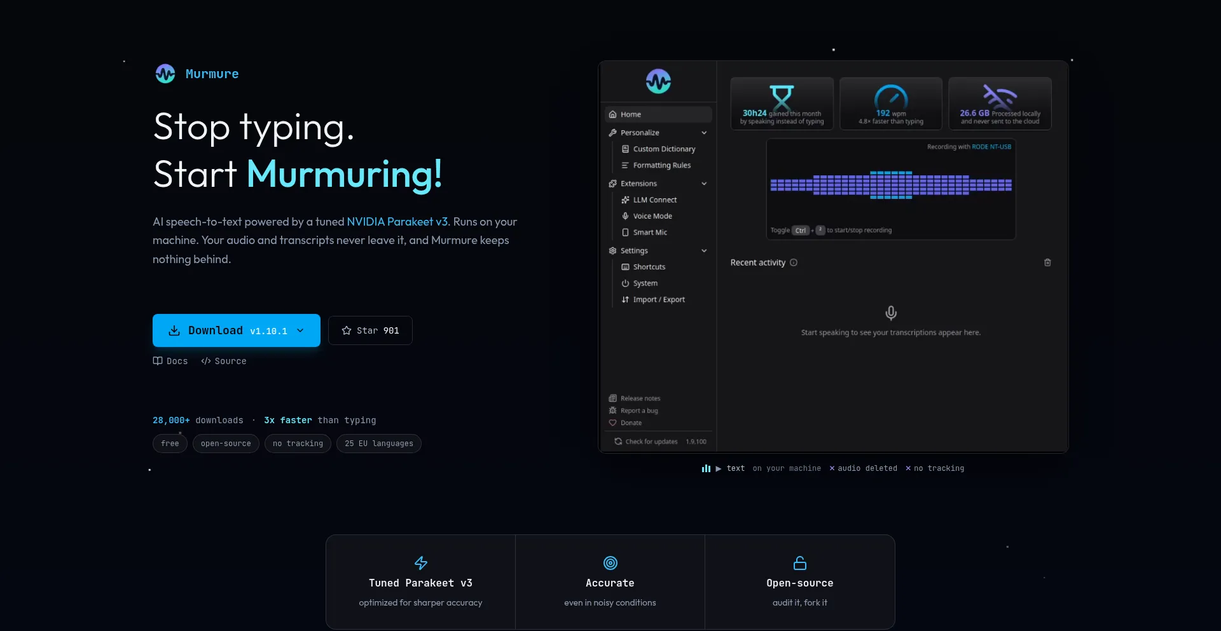
Task: Click the Settings gear icon
Action: [x=613, y=251]
